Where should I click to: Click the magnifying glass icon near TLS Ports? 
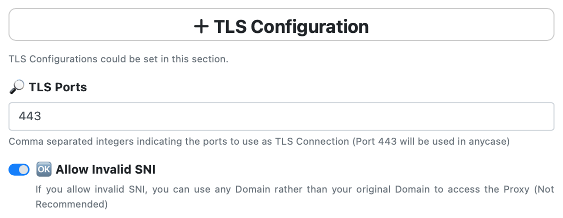[16, 87]
